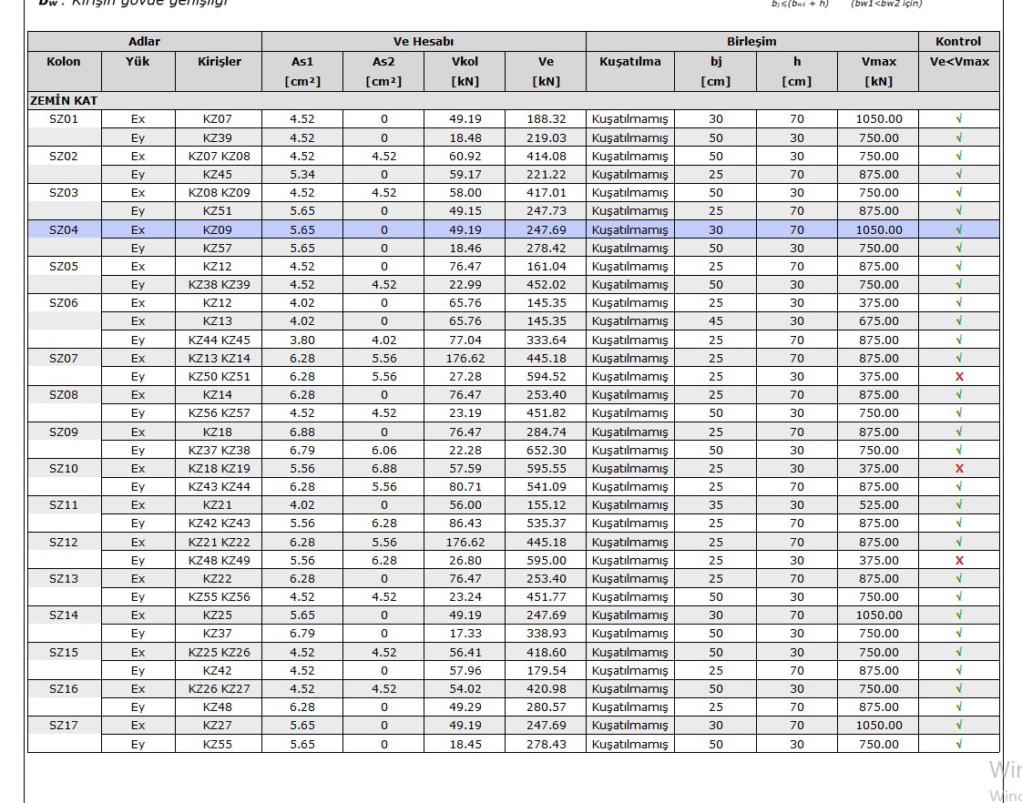Click the SZ10 column cell
This screenshot has height=803, width=1022.
coord(64,468)
